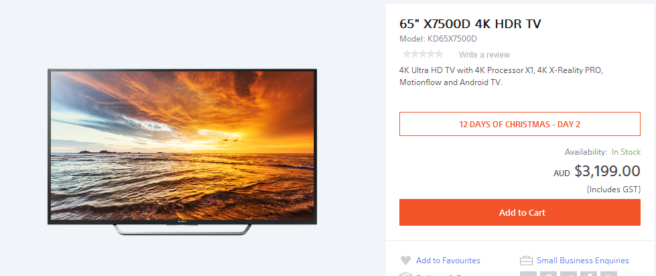
Task: Click the 65" X7500D 4K HDR TV title
Action: click(470, 24)
